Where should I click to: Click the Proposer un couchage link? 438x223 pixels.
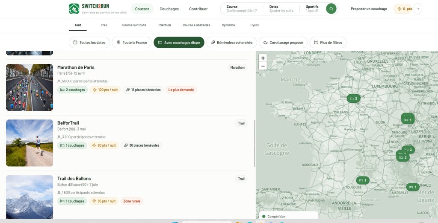[x=369, y=9]
